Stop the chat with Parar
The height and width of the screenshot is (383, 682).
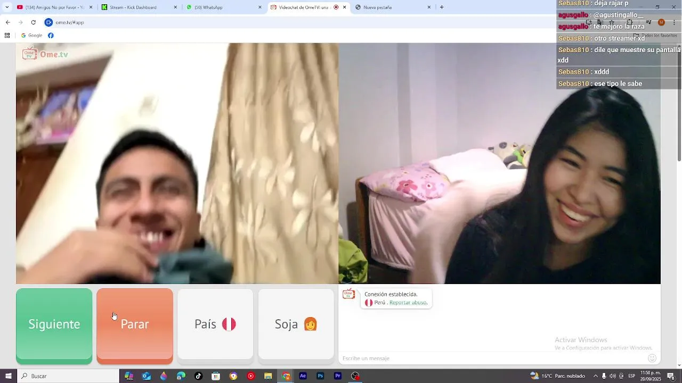pyautogui.click(x=135, y=326)
